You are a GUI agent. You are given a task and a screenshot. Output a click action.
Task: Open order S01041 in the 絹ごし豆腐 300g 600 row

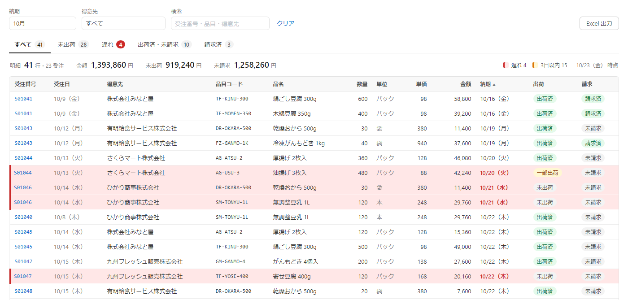pos(23,99)
